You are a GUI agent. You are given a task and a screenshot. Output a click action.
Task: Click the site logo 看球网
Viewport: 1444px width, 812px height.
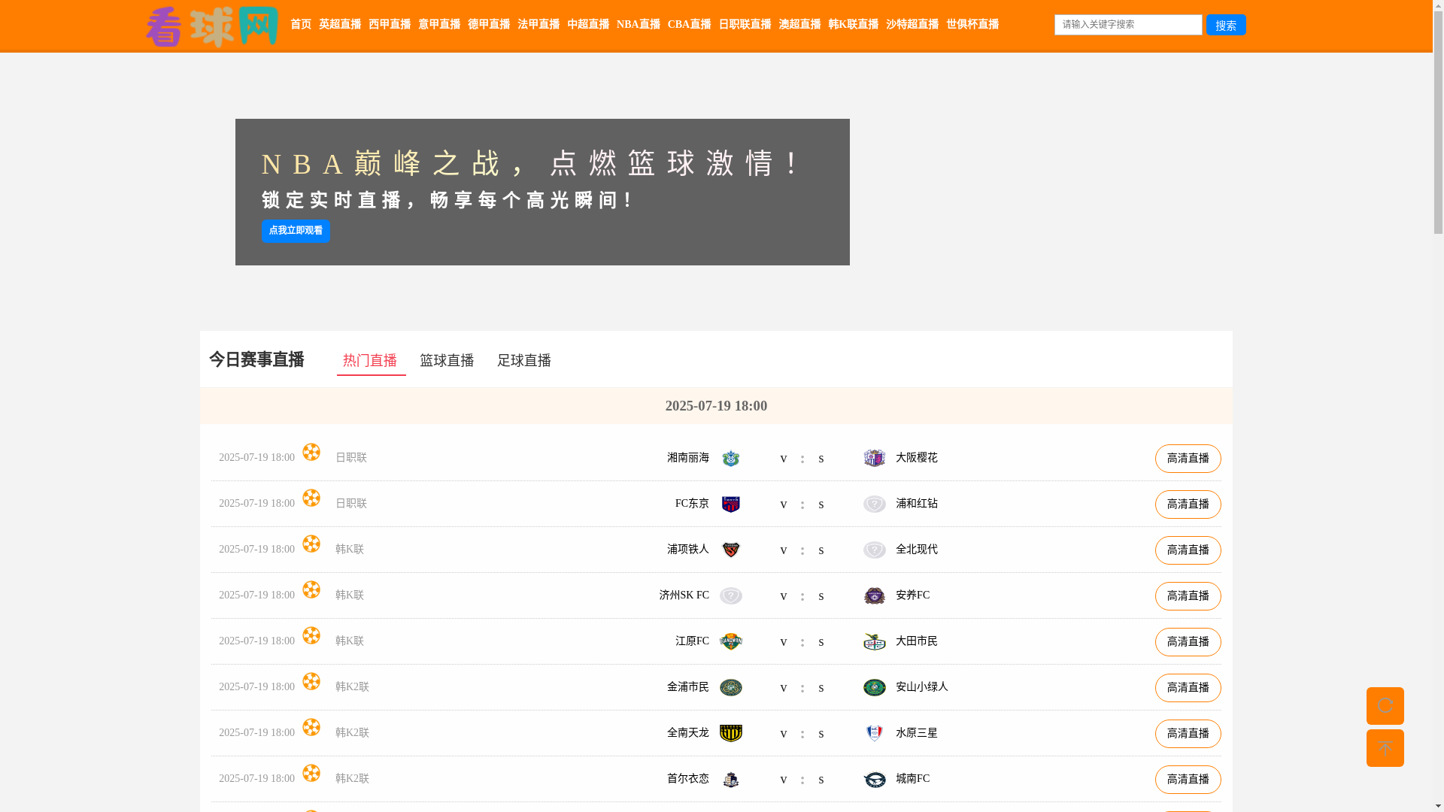tap(211, 27)
